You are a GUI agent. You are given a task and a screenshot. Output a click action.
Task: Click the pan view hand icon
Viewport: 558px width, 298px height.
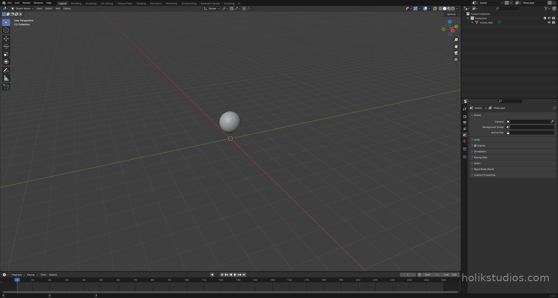456,46
